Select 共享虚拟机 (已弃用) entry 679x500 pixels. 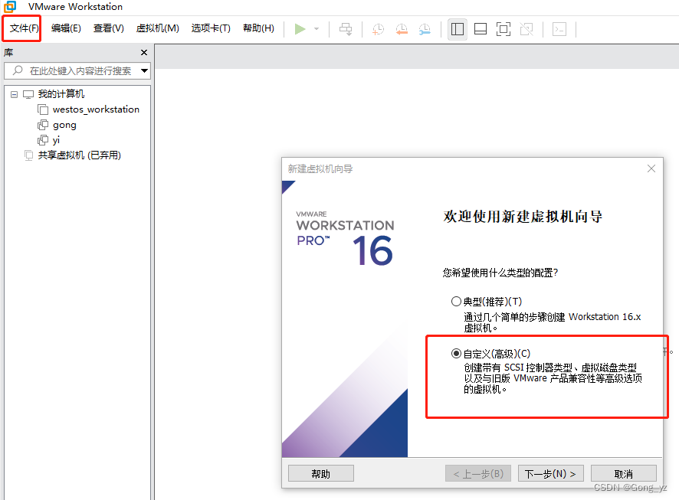[x=79, y=155]
